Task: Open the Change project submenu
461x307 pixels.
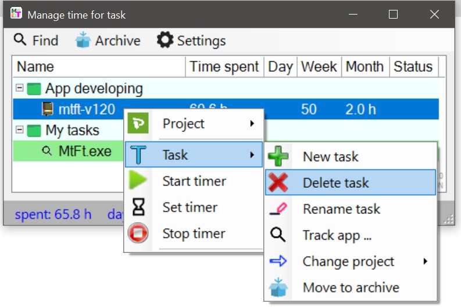Action: (348, 261)
